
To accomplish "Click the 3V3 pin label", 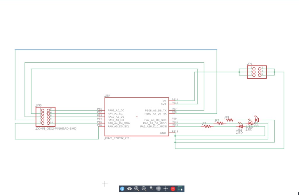I will 164,104.
